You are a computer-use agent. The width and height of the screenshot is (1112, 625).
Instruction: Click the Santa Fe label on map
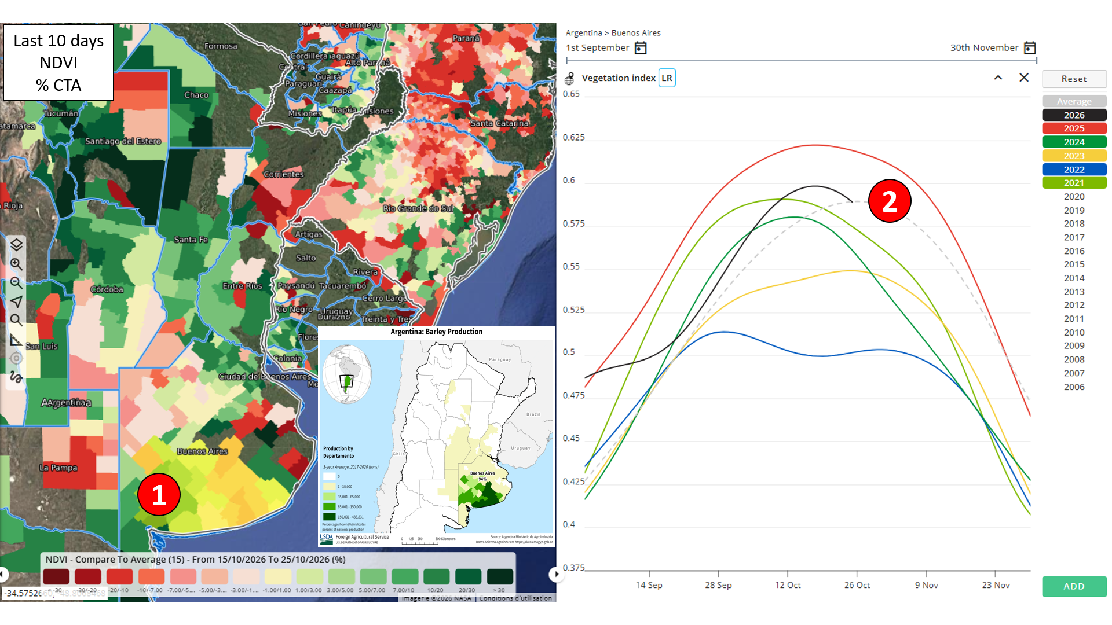[x=191, y=240]
